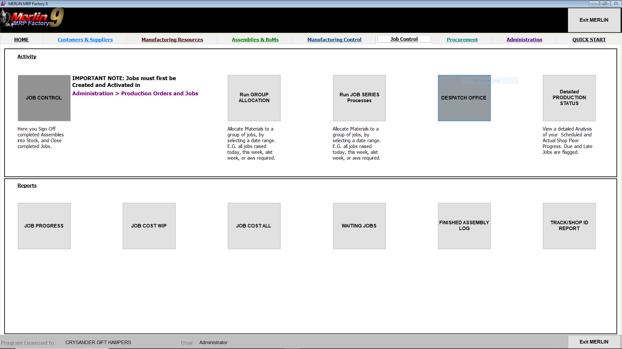
Task: Run GROUP ALLOCATION process
Action: tap(254, 98)
